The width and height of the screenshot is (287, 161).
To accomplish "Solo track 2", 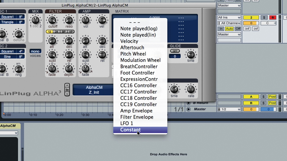I will pos(264,18).
